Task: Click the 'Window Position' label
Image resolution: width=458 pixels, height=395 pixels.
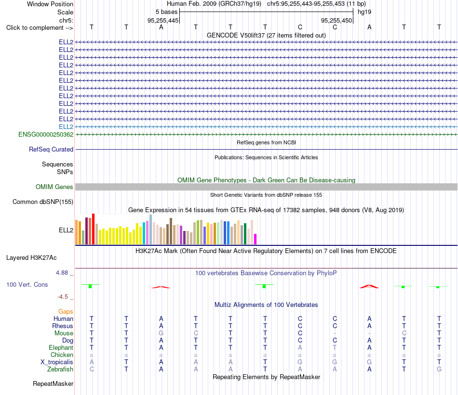Action: pos(50,4)
